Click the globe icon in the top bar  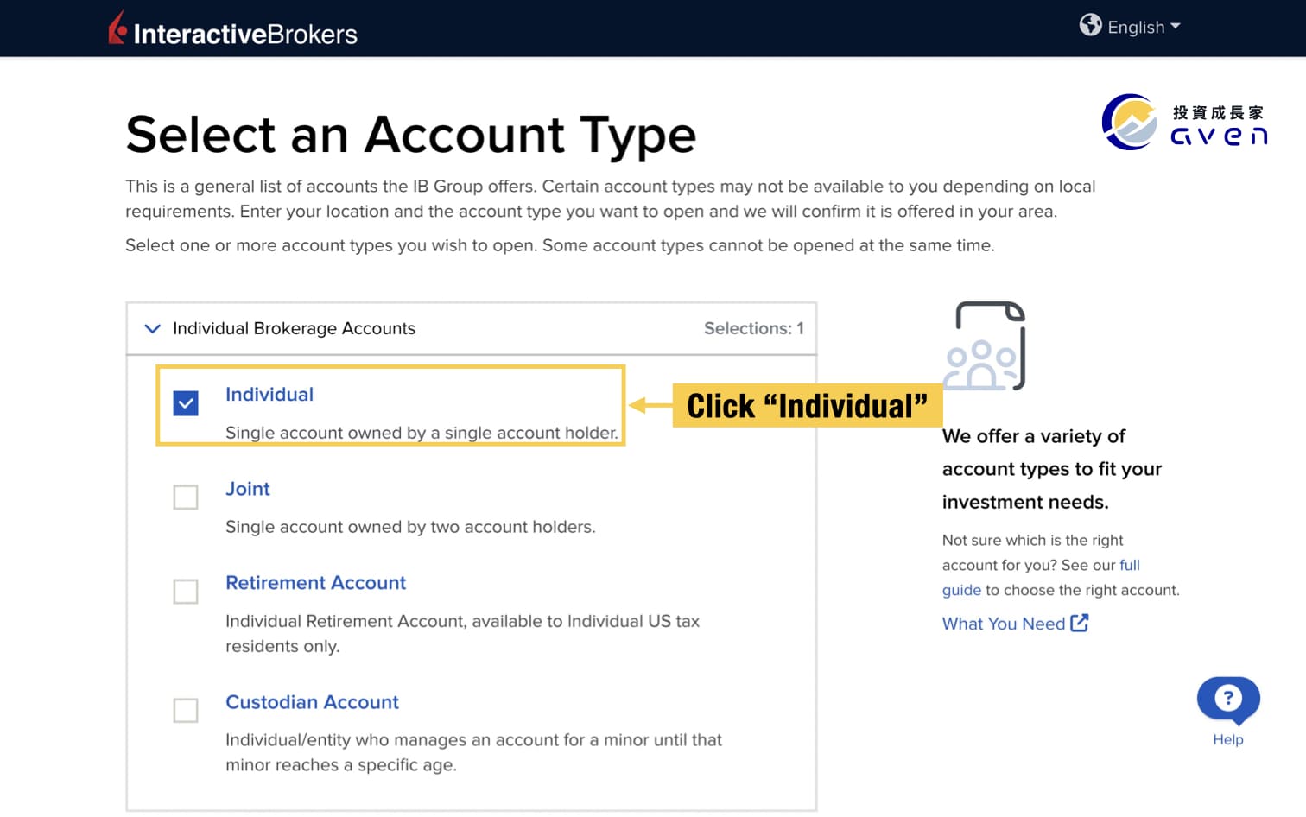click(1091, 25)
